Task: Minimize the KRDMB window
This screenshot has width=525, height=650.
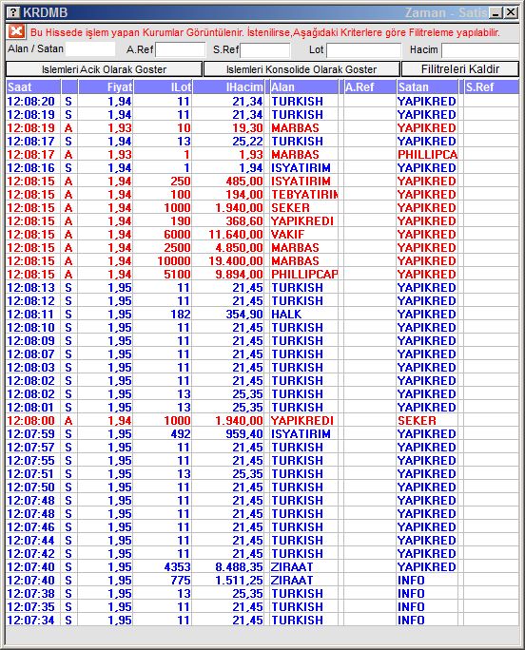Action: coord(496,12)
